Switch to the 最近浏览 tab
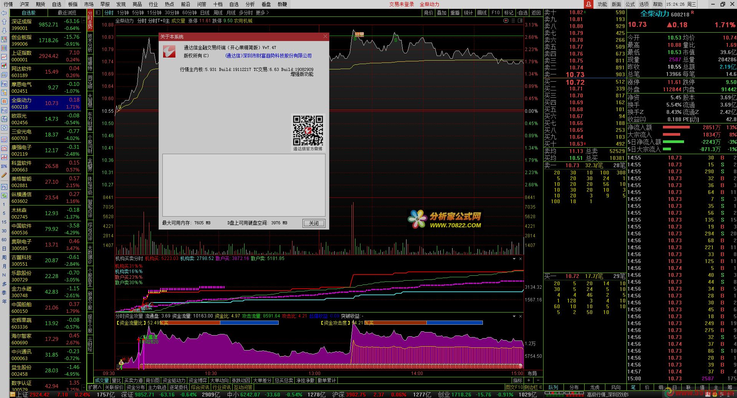 pos(67,13)
